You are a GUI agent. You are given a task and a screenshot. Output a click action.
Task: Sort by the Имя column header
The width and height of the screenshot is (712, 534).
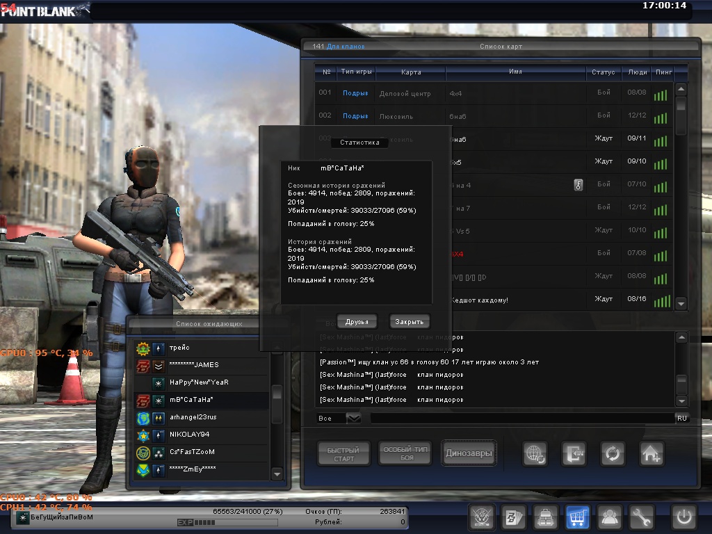point(515,72)
